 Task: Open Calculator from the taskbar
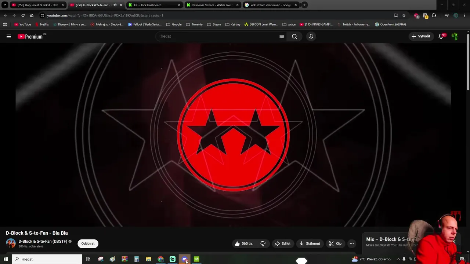coord(136,259)
